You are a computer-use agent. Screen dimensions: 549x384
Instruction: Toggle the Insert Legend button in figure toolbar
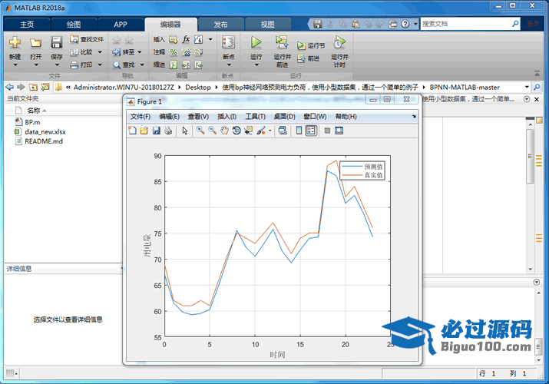310,131
